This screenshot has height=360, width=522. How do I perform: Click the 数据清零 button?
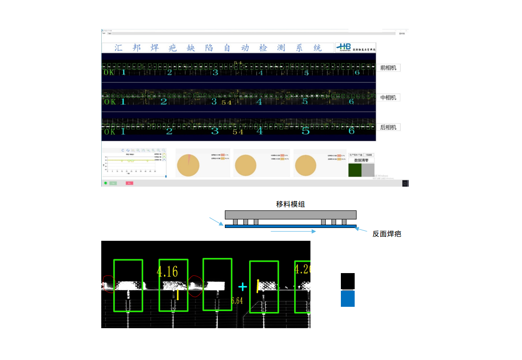pyautogui.click(x=361, y=160)
